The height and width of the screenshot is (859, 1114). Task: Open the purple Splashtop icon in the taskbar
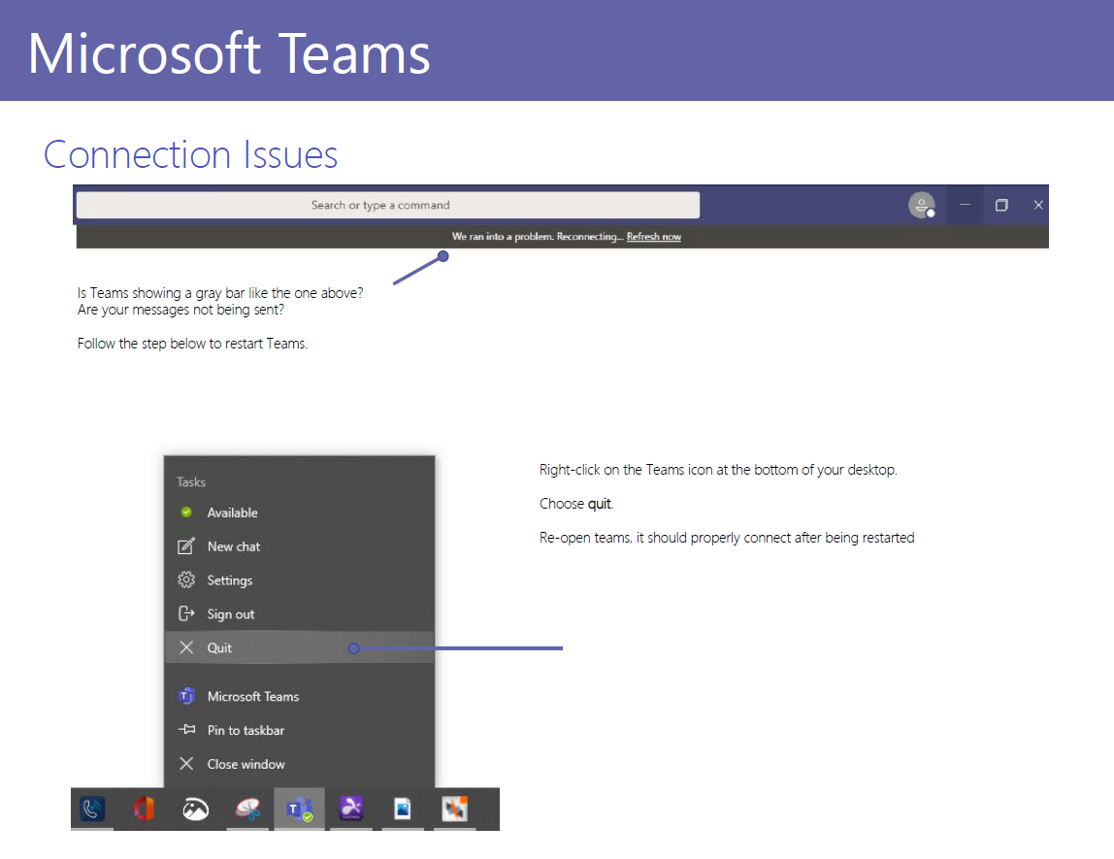[x=351, y=808]
